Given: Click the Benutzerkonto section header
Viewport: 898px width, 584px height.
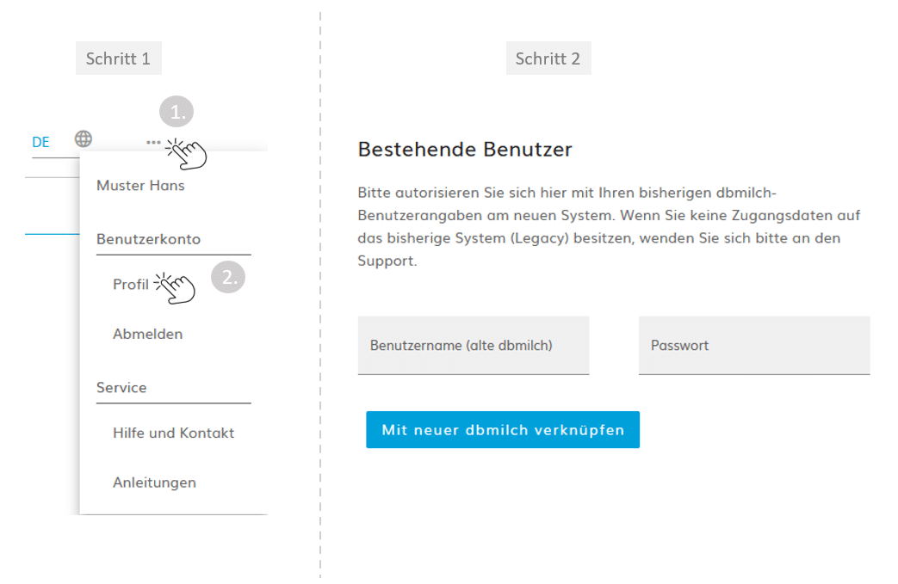Looking at the screenshot, I should pyautogui.click(x=148, y=239).
